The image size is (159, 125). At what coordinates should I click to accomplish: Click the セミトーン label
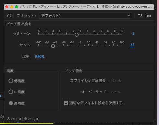(22, 34)
